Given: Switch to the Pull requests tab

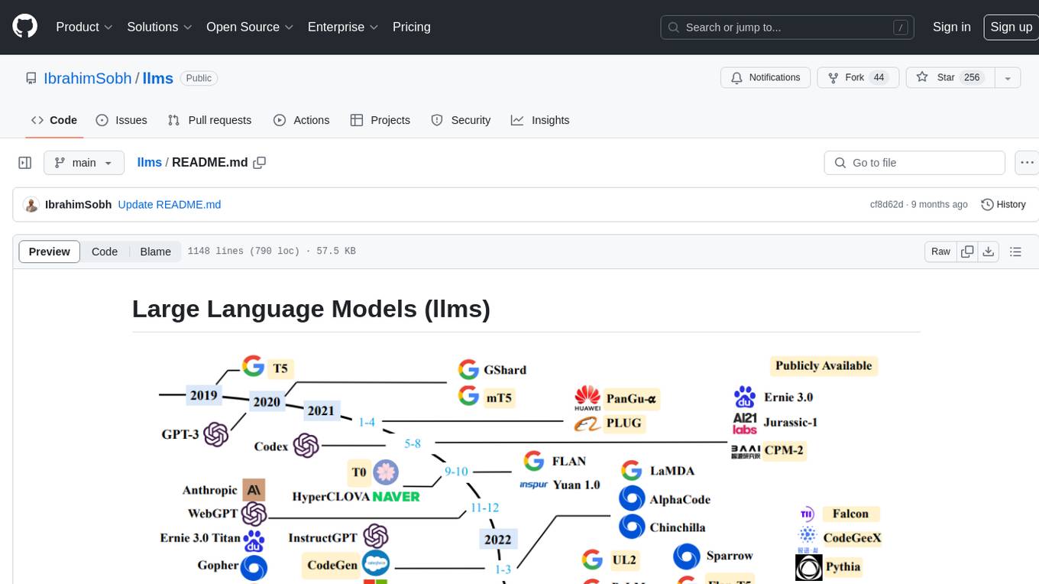Looking at the screenshot, I should click(209, 120).
